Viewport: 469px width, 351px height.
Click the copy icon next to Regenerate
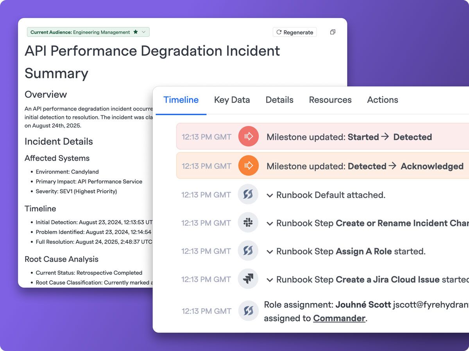(x=333, y=32)
